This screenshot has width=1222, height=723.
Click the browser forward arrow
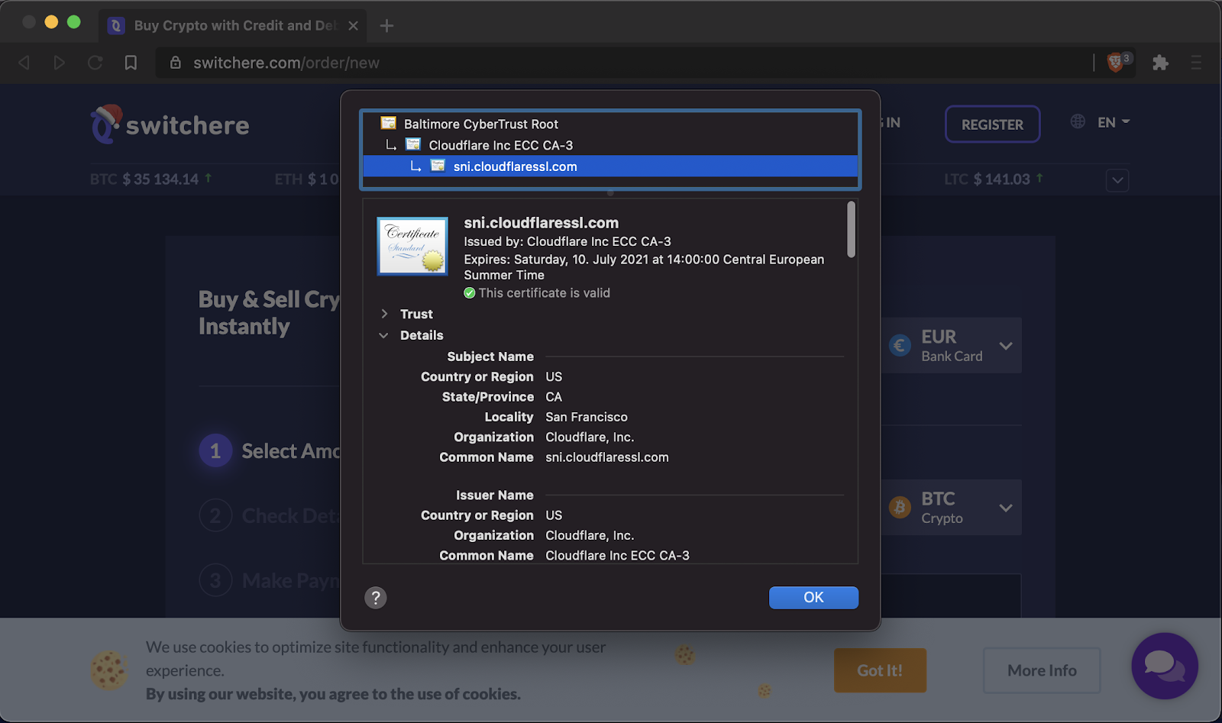(x=59, y=63)
